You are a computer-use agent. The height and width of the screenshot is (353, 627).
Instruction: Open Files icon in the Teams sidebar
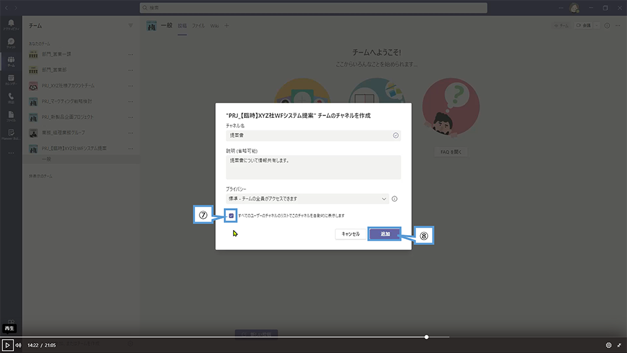coord(11,116)
